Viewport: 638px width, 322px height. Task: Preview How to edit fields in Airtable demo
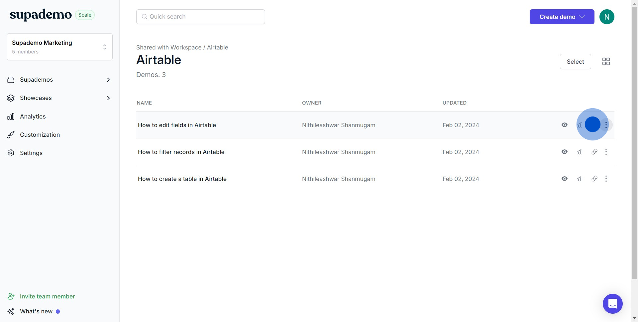coord(565,125)
